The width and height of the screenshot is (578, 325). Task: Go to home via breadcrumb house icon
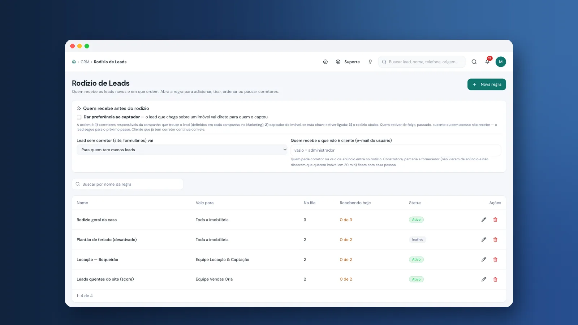tap(74, 62)
